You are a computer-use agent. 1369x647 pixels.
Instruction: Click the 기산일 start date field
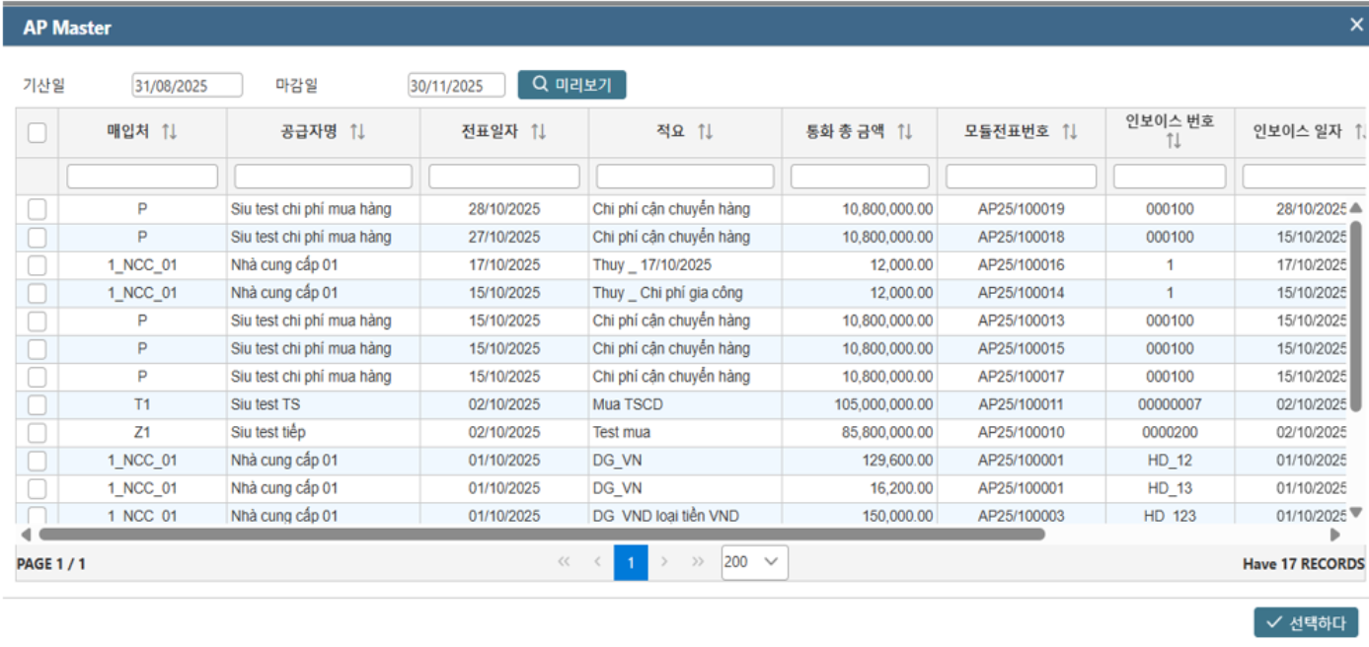coord(187,86)
